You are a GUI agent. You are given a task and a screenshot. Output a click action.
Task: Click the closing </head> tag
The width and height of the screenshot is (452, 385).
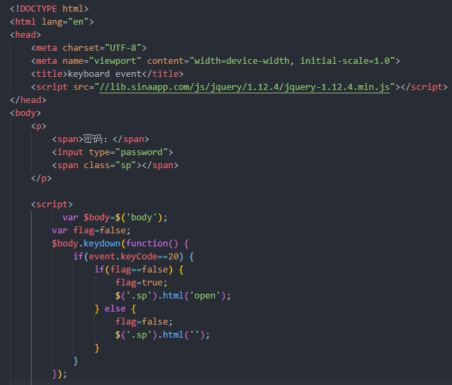tap(28, 100)
